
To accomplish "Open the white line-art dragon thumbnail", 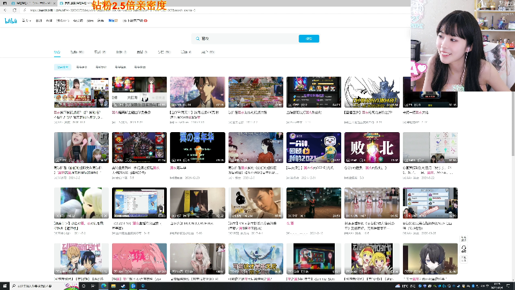I will [x=372, y=92].
